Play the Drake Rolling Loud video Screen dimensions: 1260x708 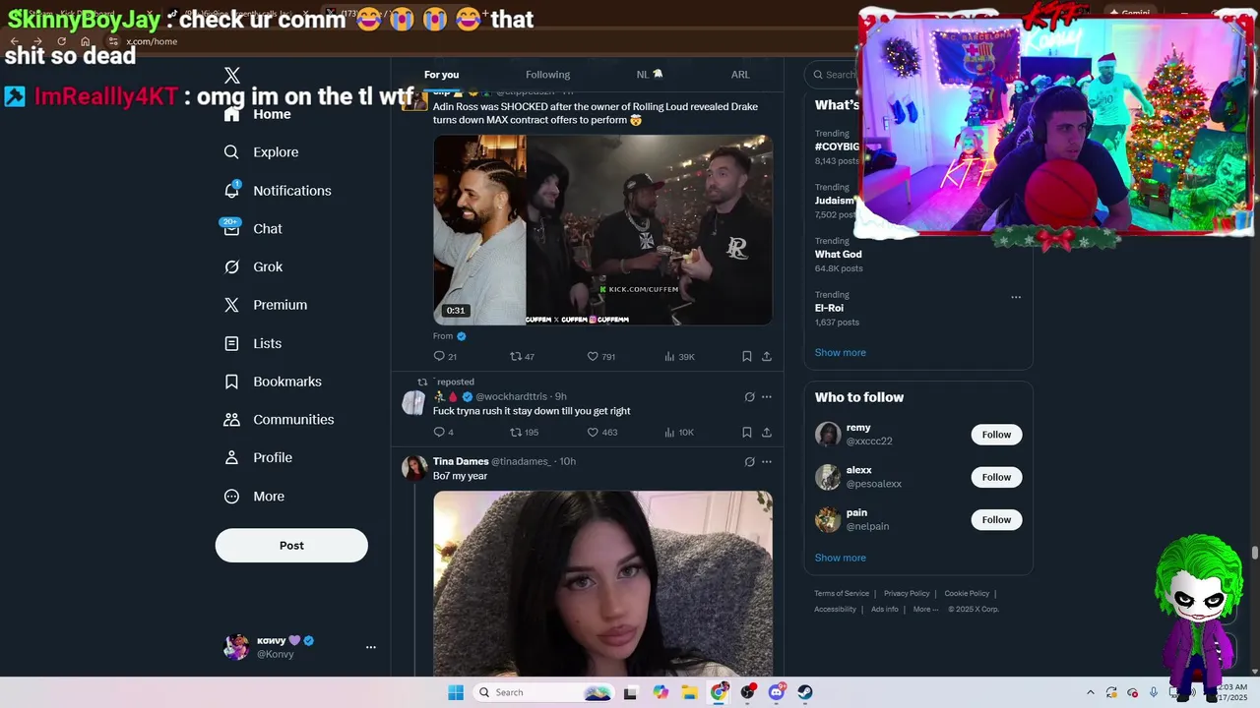point(602,230)
